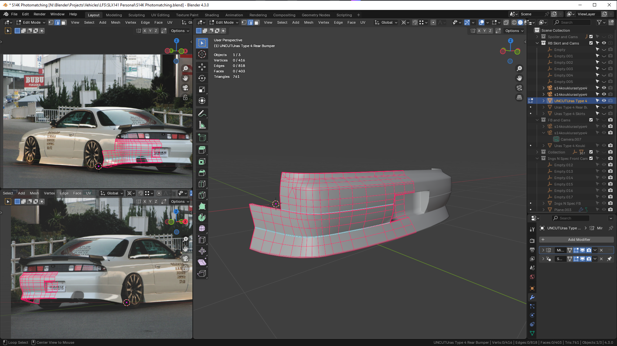Image resolution: width=617 pixels, height=346 pixels.
Task: Select the Measure tool
Action: [x=202, y=125]
